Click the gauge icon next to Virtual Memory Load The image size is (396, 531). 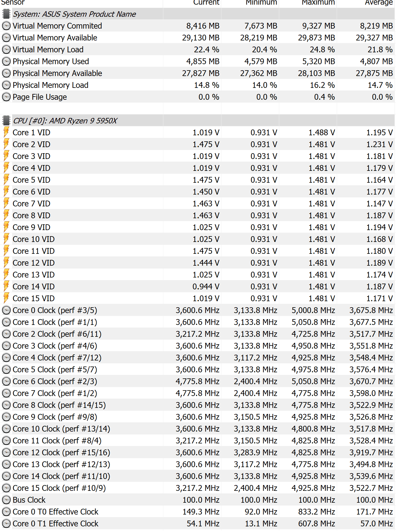click(x=6, y=49)
